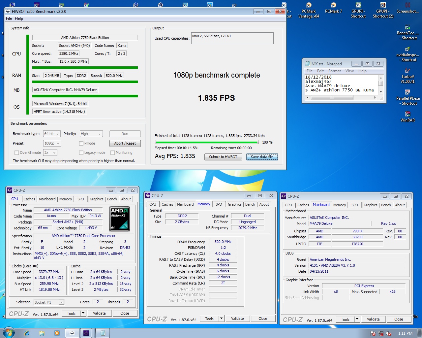Viewport: 422px width, 338px height.
Task: Open media player taskbar icon
Action: point(57,333)
